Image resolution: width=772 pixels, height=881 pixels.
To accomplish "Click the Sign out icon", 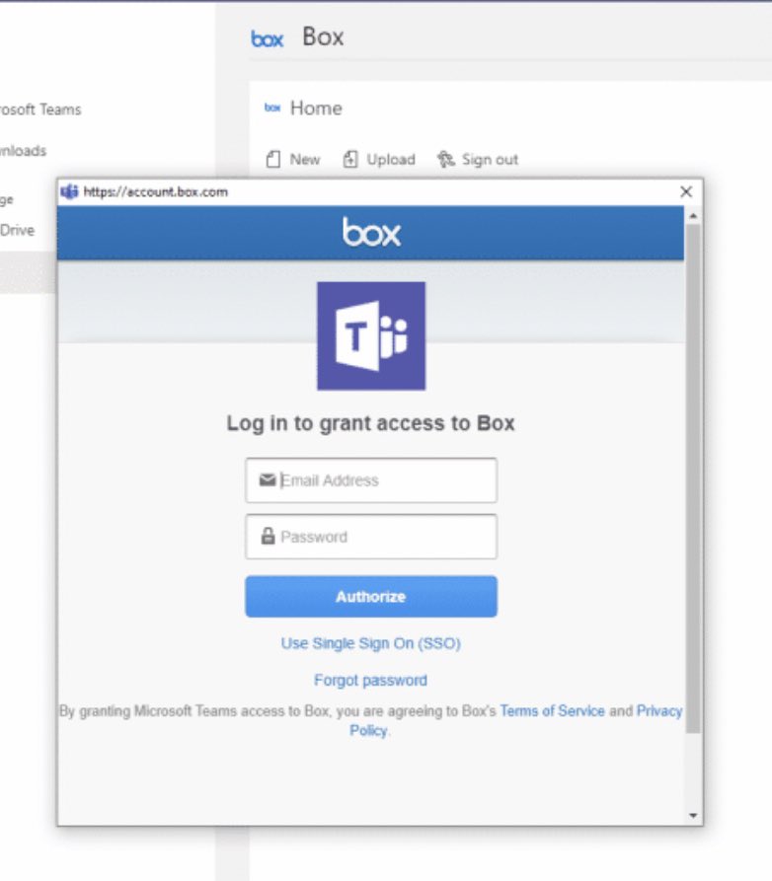I will tap(446, 160).
